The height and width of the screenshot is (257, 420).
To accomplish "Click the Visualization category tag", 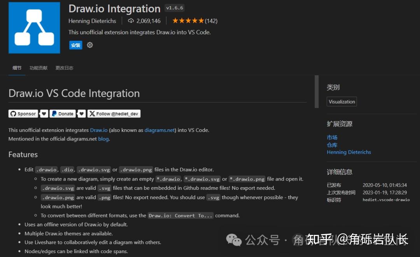I will click(341, 101).
